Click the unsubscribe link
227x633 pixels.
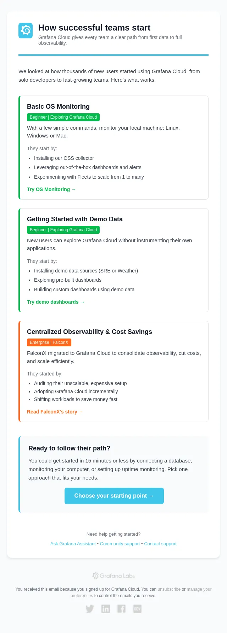169,589
